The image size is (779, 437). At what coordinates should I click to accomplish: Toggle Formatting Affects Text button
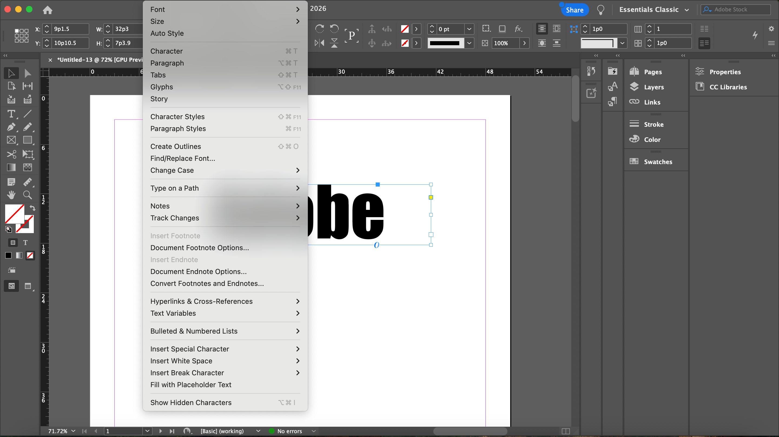point(25,243)
